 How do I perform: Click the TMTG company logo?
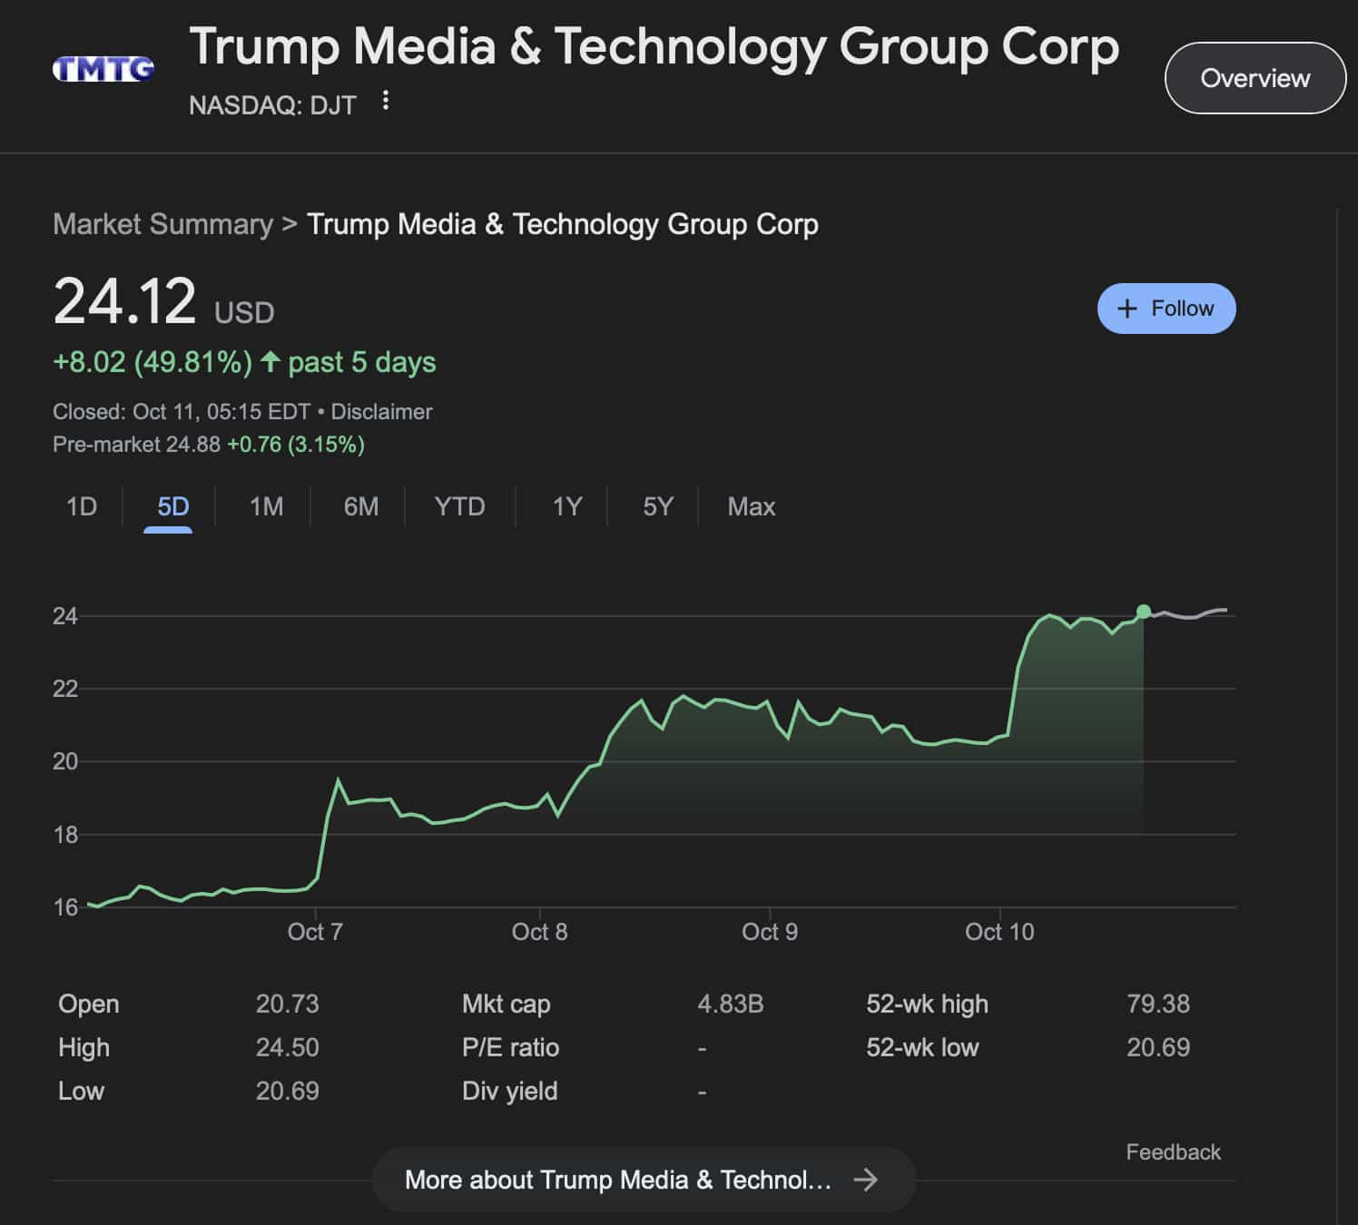point(103,67)
